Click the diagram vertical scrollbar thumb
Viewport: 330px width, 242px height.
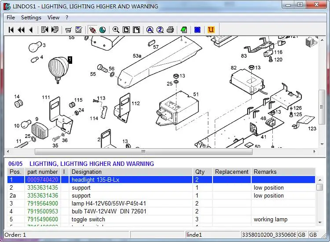322,107
